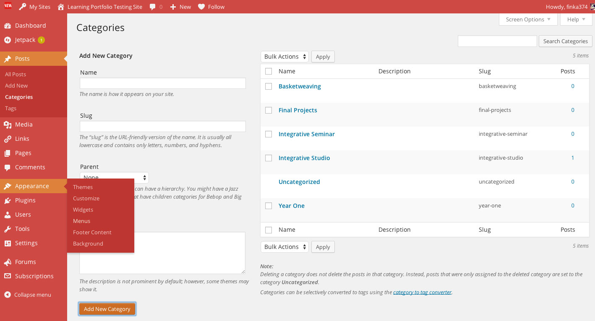Viewport: 595px width, 321px height.
Task: Expand the Screen Options panel
Action: 528,19
